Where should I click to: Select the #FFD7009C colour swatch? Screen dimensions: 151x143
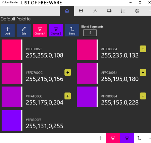(12, 73)
